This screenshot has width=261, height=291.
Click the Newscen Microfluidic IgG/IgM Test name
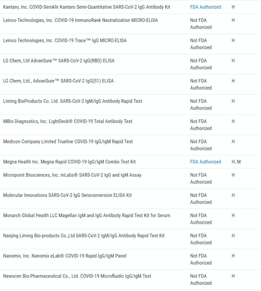tap(77, 276)
